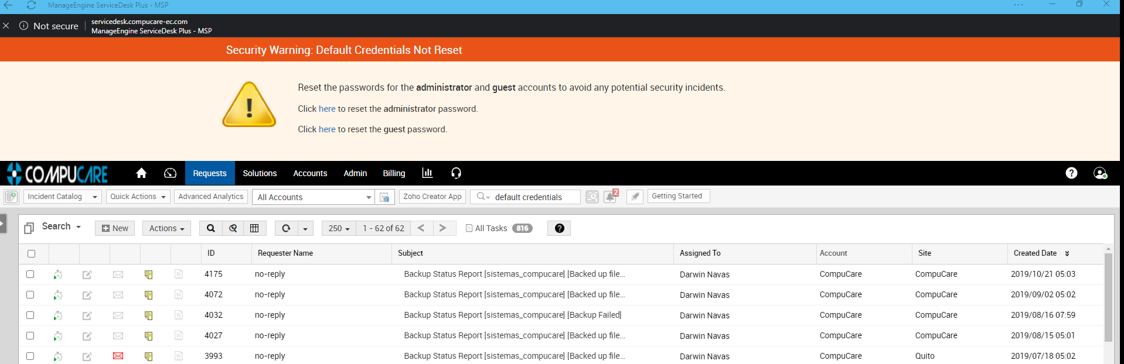The image size is (1124, 364).
Task: Change the 250 per page dropdown
Action: 339,228
